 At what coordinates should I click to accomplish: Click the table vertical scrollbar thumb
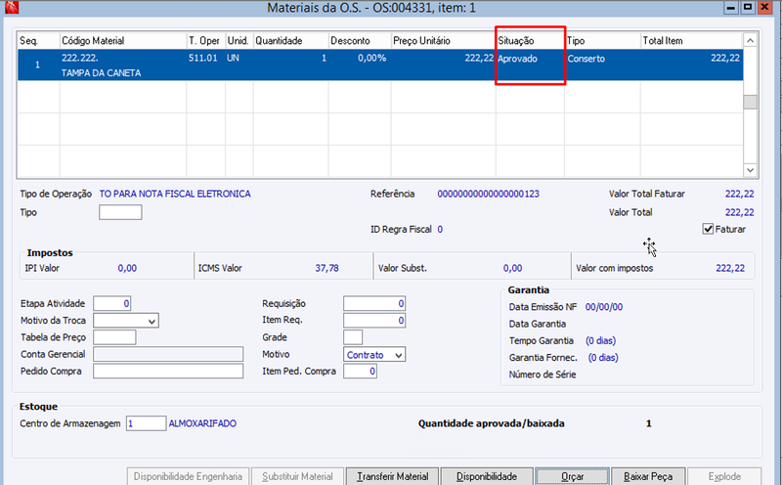(750, 102)
